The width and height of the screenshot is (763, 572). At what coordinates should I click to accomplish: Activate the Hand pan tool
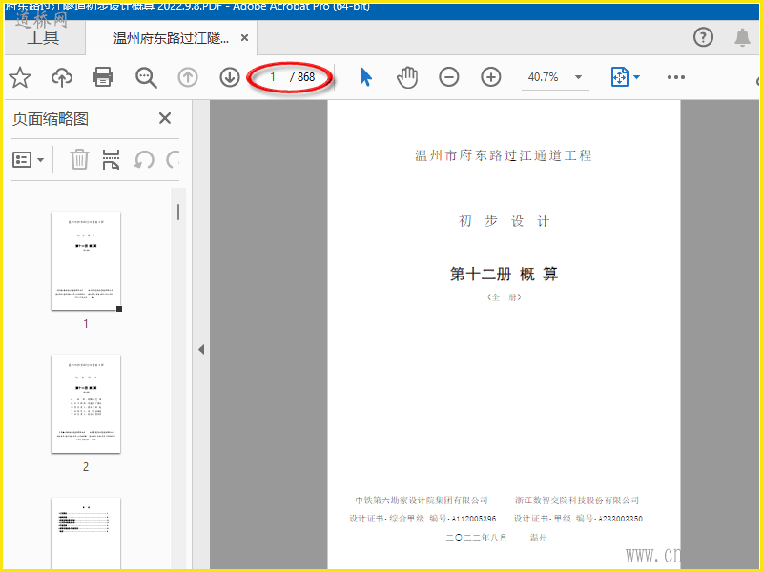point(407,77)
